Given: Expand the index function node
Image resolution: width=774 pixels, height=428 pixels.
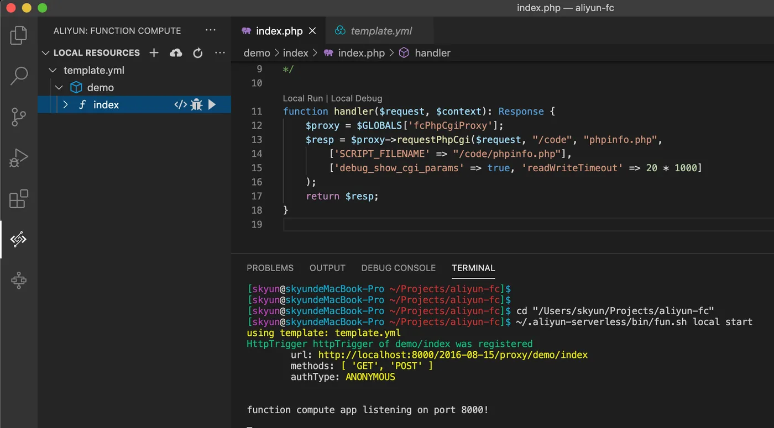Looking at the screenshot, I should (x=65, y=104).
